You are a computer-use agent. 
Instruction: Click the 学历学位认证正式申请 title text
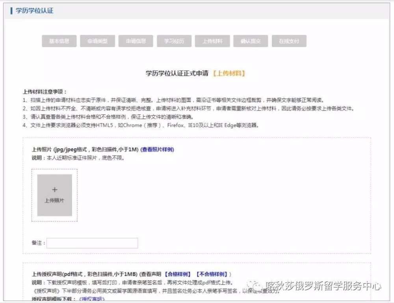(x=177, y=73)
